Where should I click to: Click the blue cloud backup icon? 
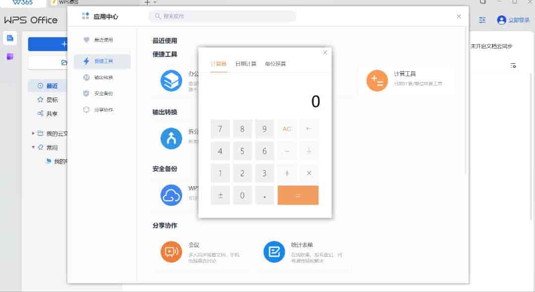[171, 195]
